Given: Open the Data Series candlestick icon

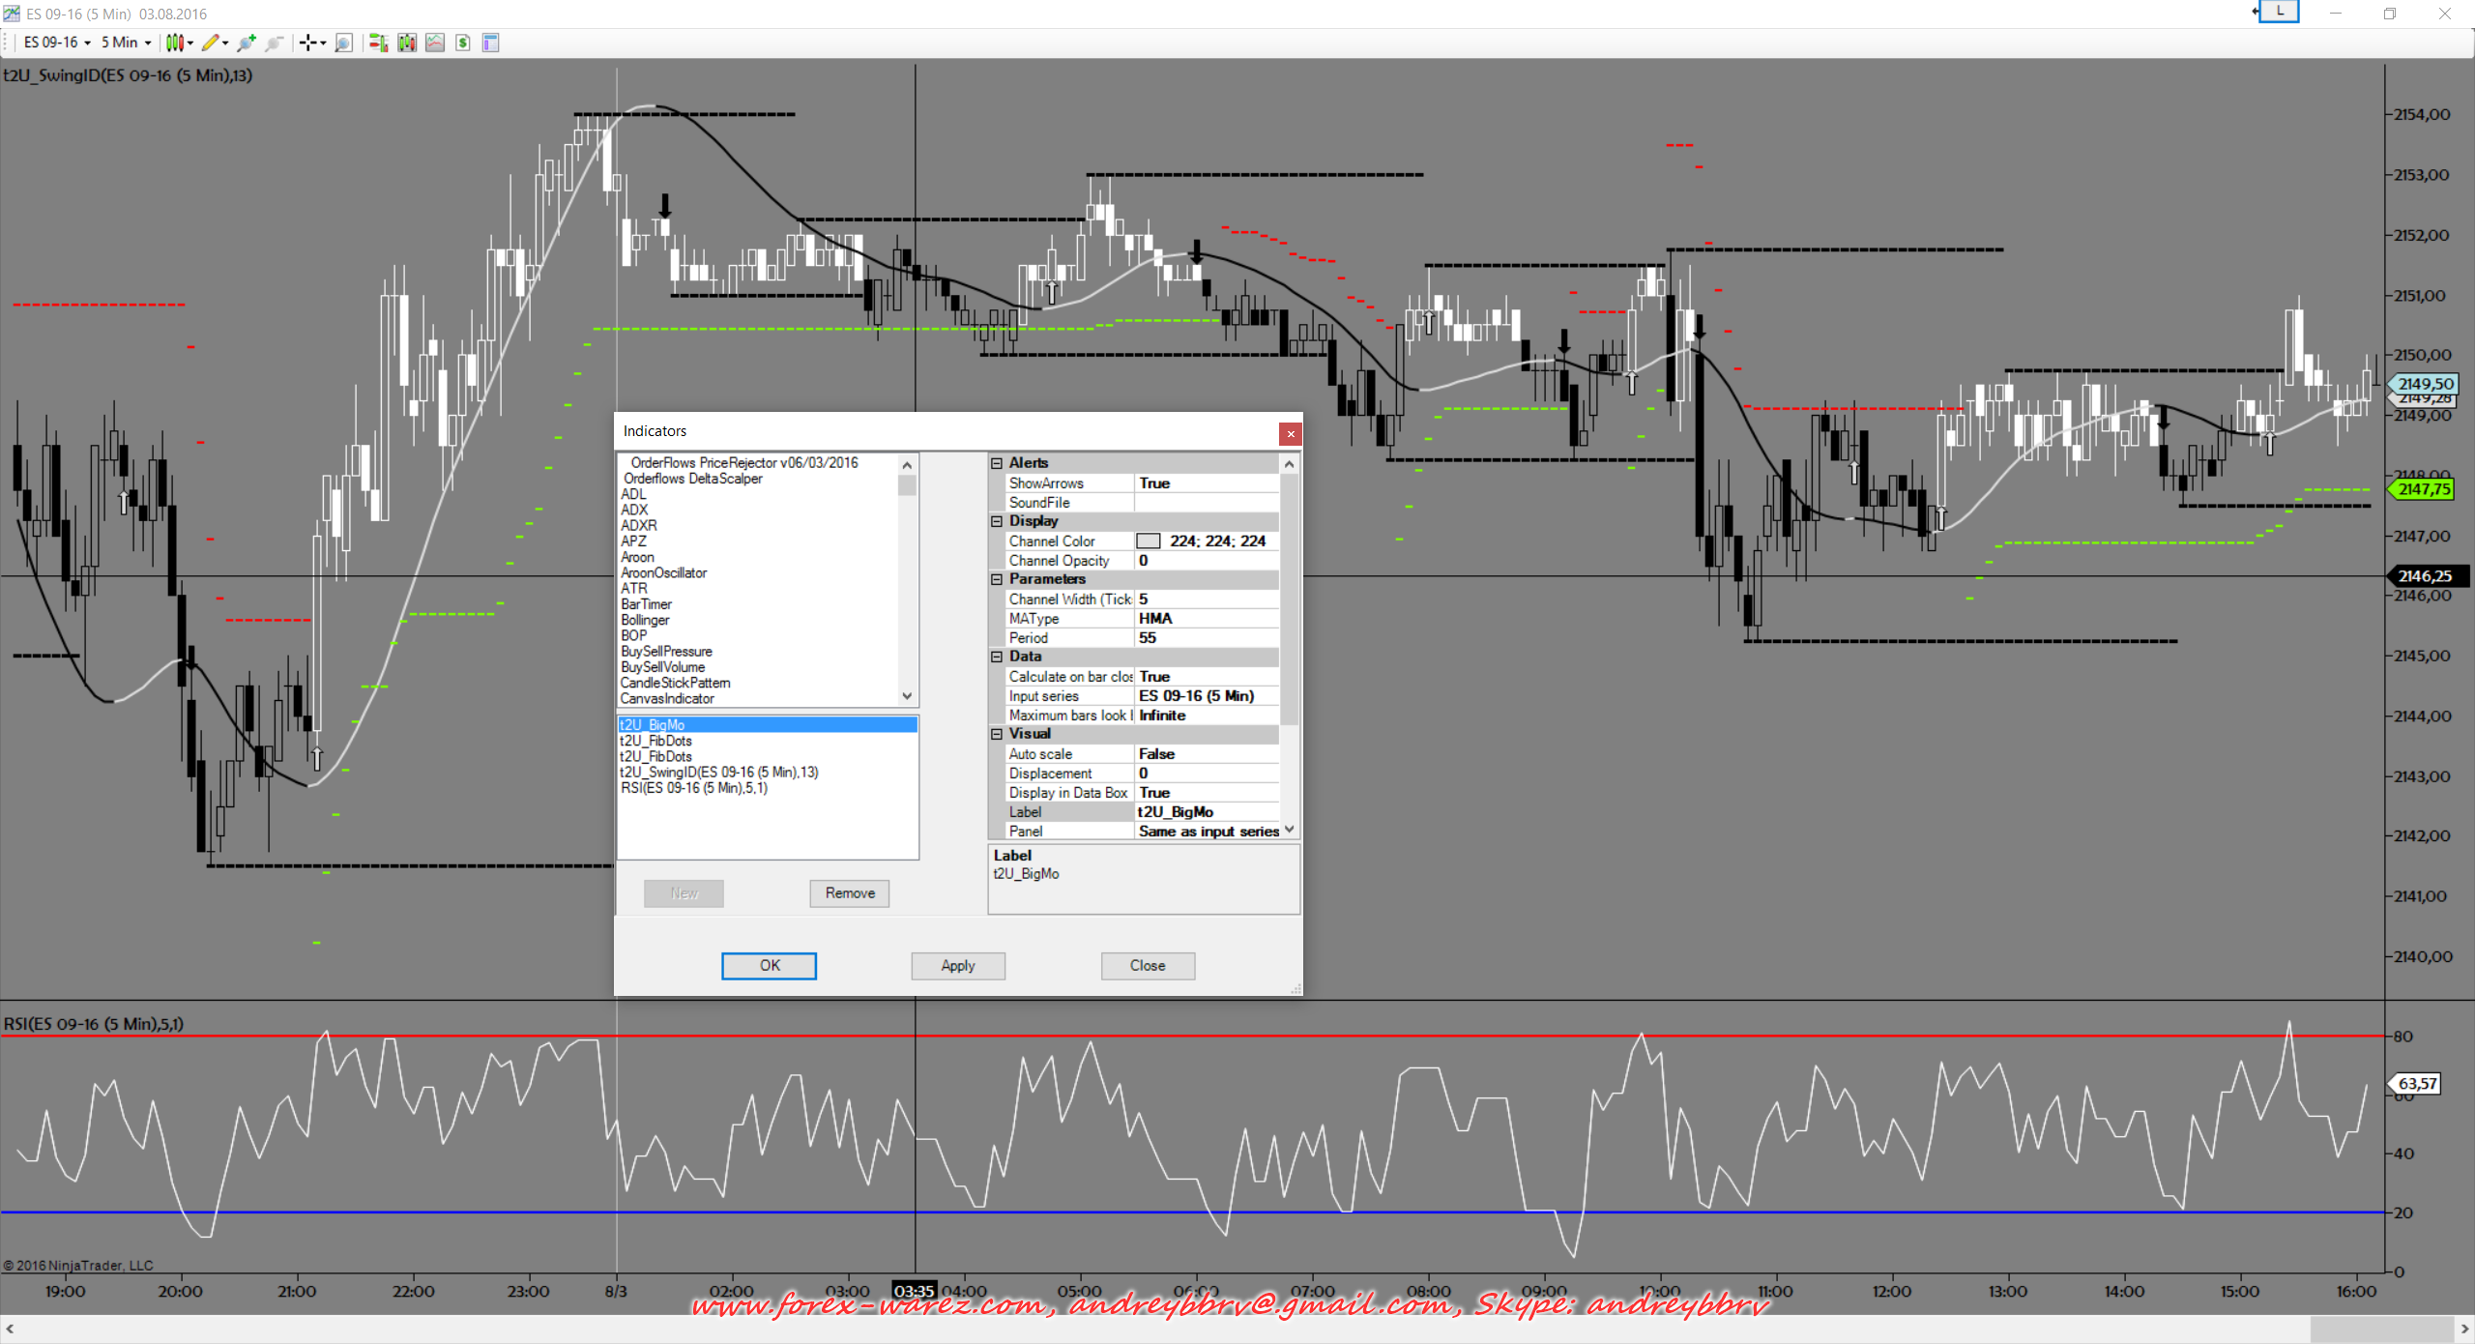Looking at the screenshot, I should coord(407,43).
